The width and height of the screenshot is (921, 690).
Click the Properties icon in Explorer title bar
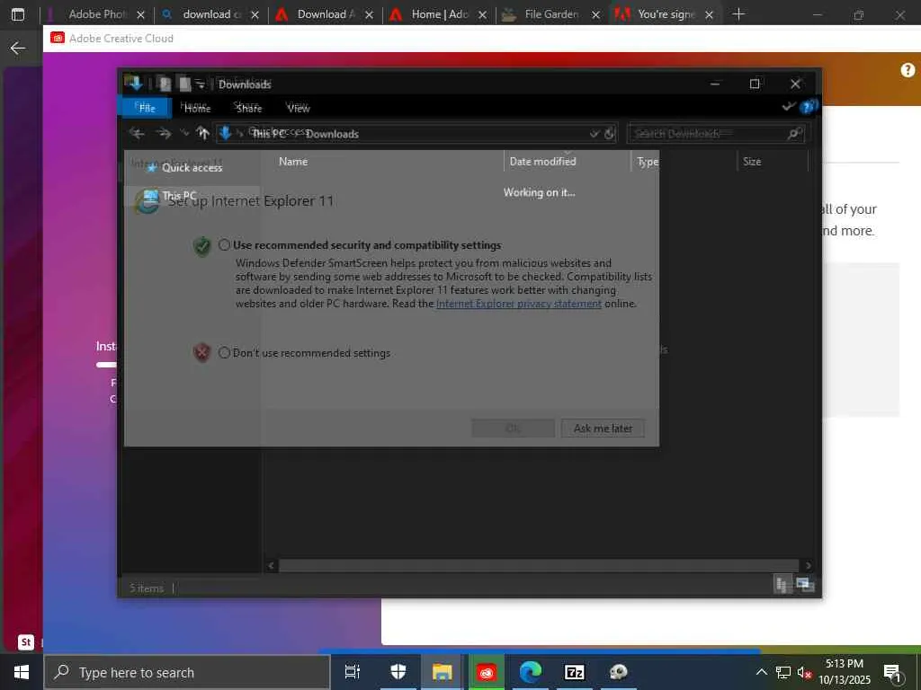tap(165, 84)
